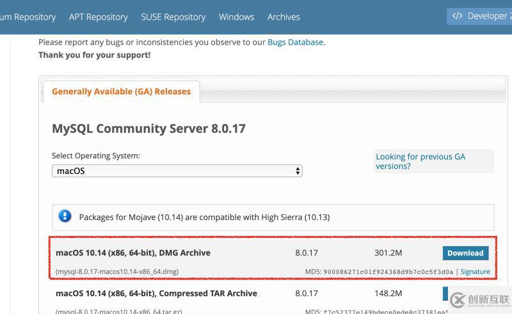Click the Thank you for your support text
Screen dimensions: 512x314
click(94, 55)
